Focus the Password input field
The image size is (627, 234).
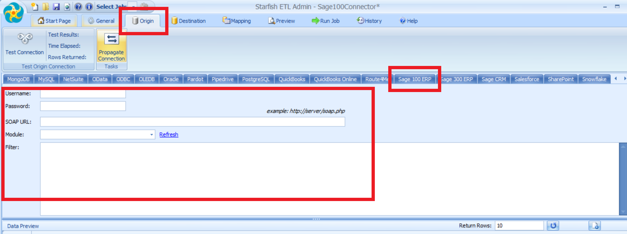pos(83,106)
